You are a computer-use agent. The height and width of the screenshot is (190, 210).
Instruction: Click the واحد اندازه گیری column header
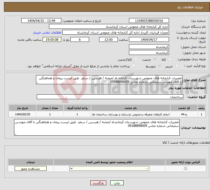[x=77, y=108]
